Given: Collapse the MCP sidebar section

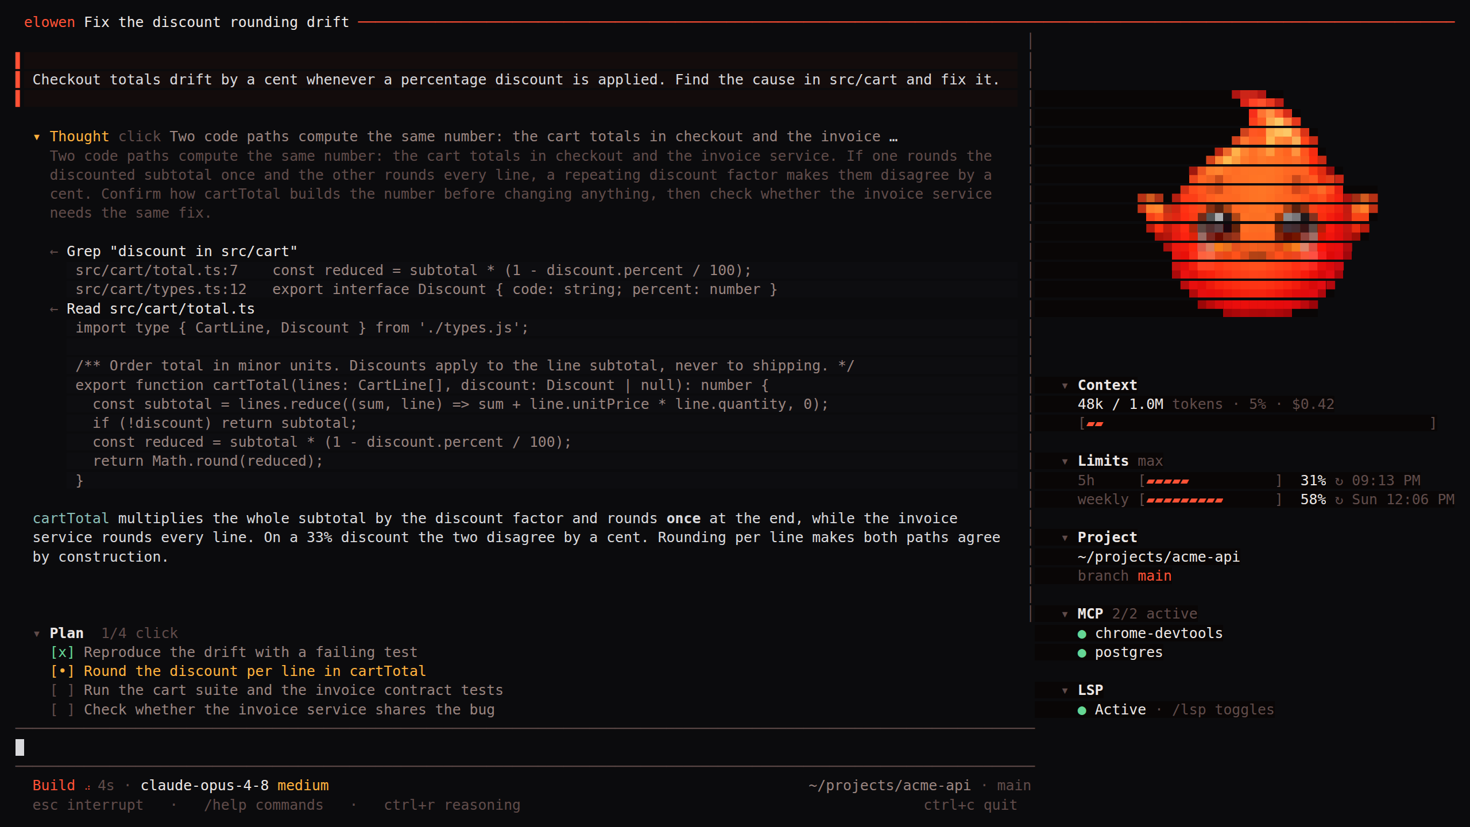Looking at the screenshot, I should pos(1065,614).
